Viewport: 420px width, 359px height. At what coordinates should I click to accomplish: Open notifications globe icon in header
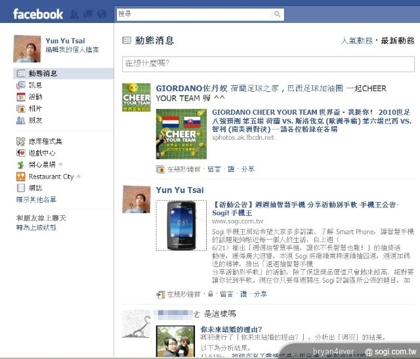102,14
